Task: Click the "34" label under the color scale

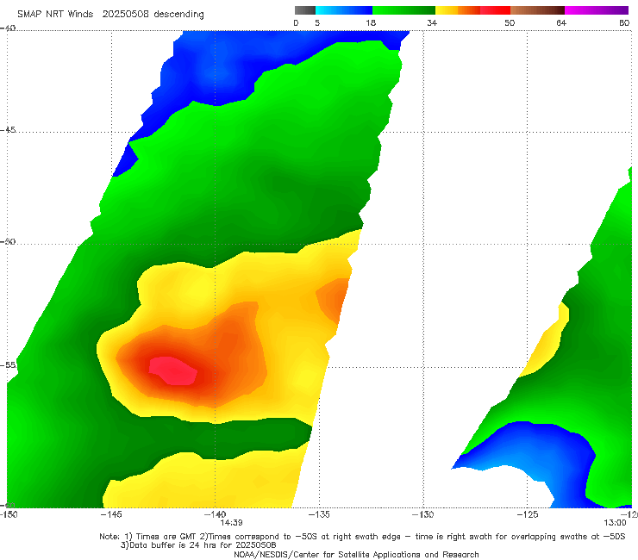Action: 432,23
